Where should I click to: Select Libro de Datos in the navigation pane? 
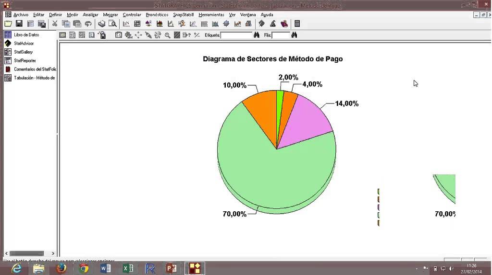click(26, 34)
